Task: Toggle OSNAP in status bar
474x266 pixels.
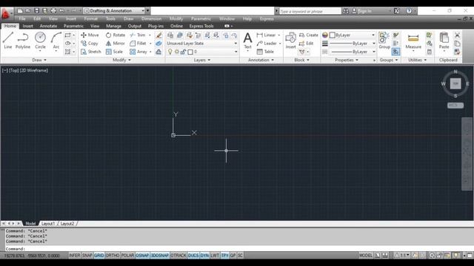Action: 142,256
